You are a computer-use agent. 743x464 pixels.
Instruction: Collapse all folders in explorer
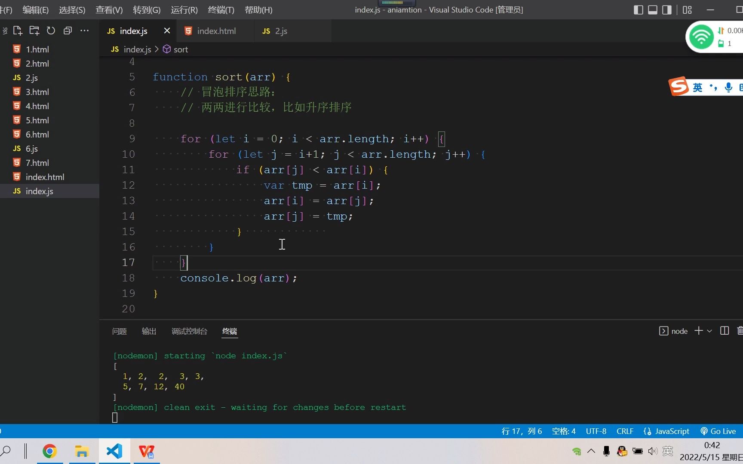[68, 31]
